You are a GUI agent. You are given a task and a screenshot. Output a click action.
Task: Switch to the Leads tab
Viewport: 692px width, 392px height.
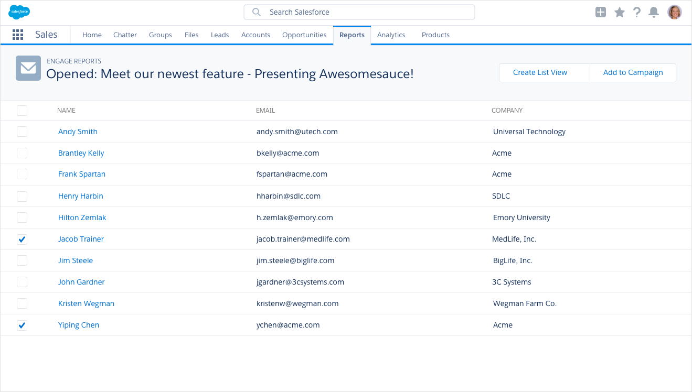220,35
